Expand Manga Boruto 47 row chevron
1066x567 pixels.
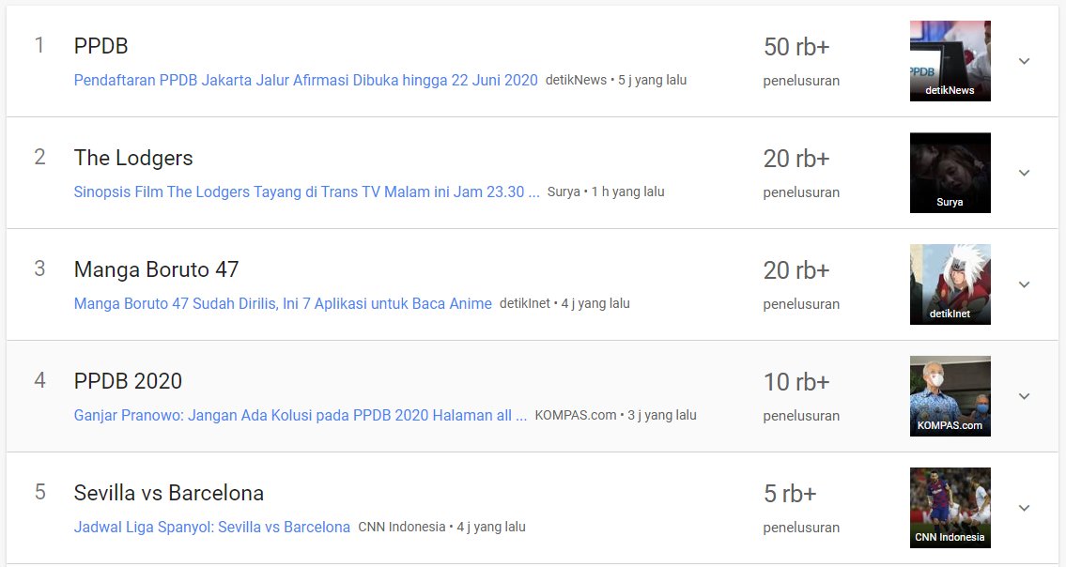(x=1024, y=284)
